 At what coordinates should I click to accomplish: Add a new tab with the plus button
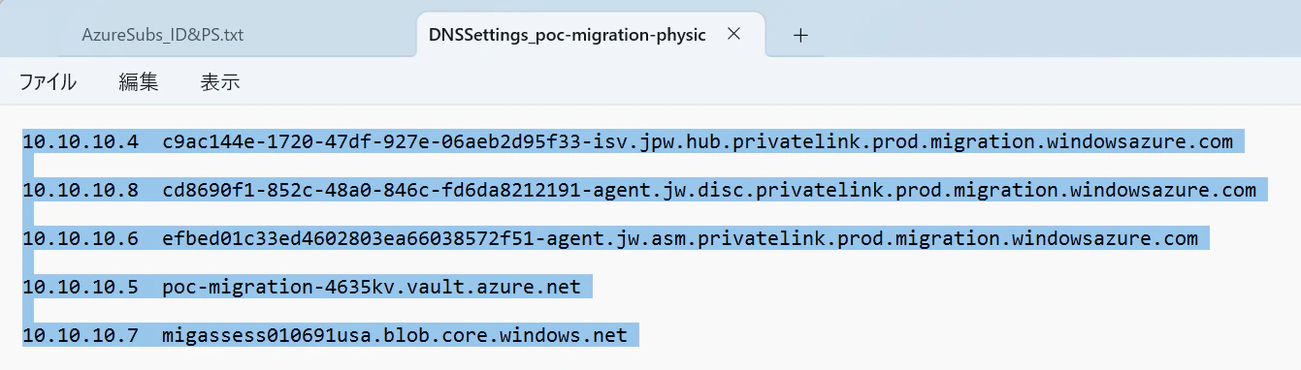(800, 35)
